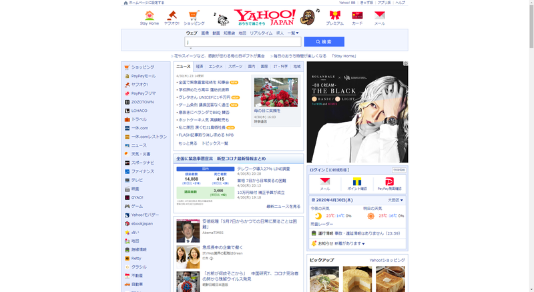Click the blue Search button
Screen dimensions: 534x292
324,41
